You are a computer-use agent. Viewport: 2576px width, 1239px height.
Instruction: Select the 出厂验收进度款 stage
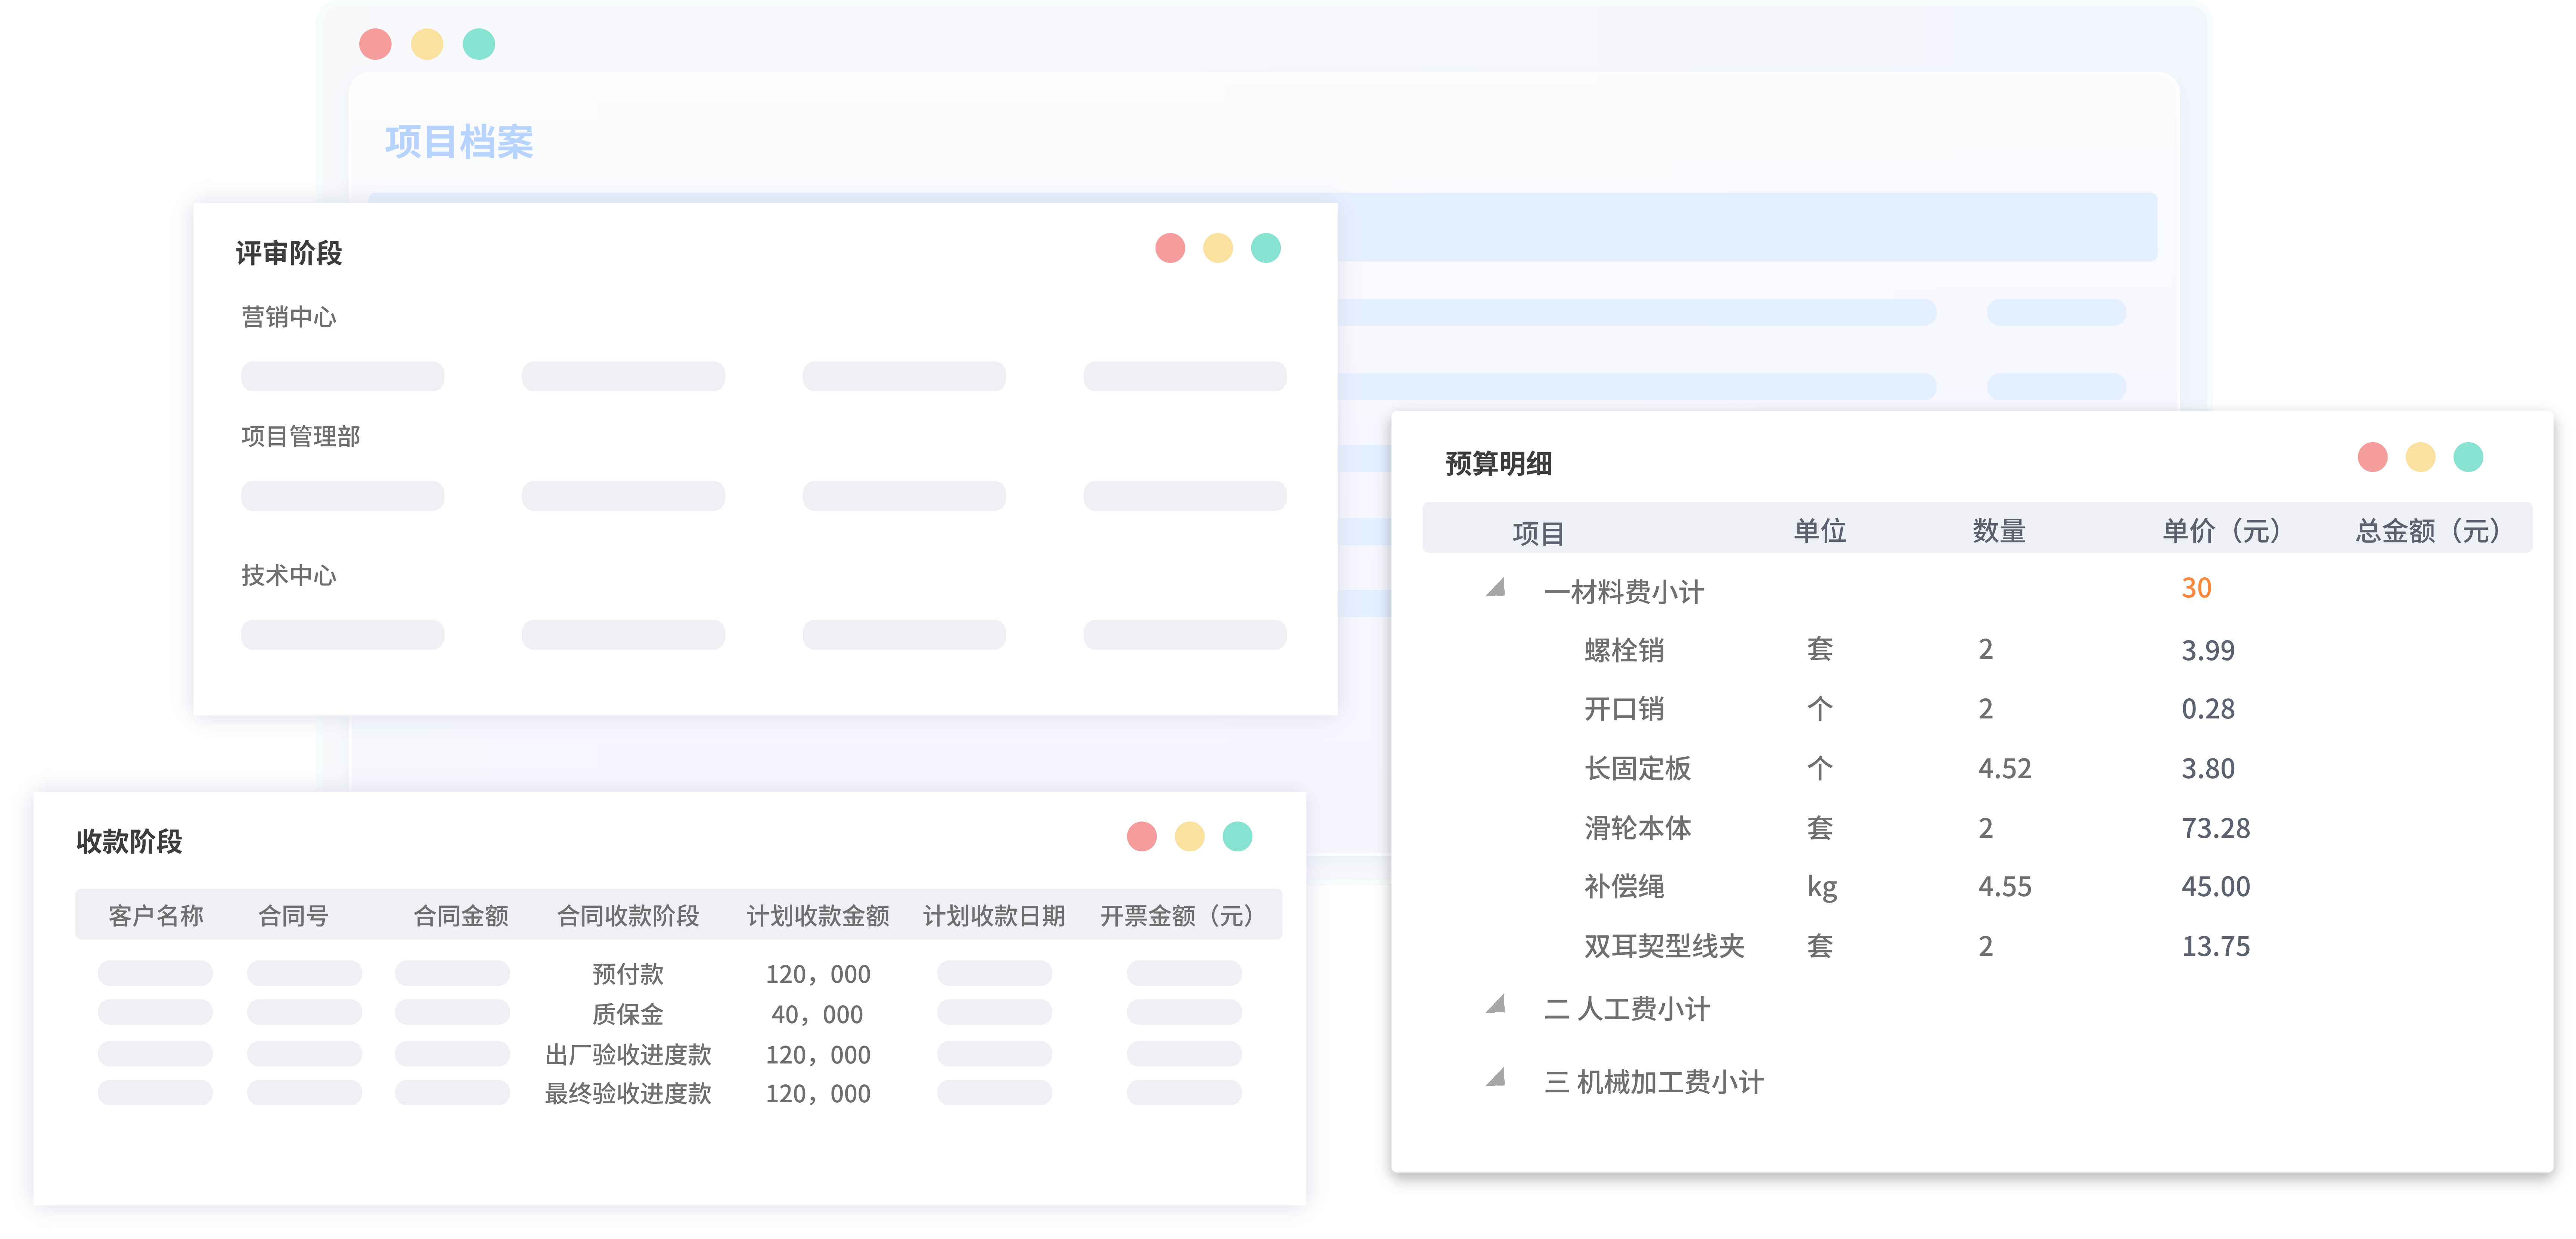628,1055
